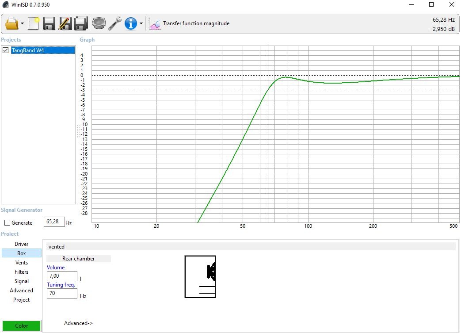Open driver database speaker icon
461x333 pixels.
[x=99, y=23]
